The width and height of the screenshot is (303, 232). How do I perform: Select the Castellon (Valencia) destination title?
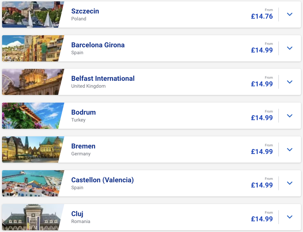[102, 180]
